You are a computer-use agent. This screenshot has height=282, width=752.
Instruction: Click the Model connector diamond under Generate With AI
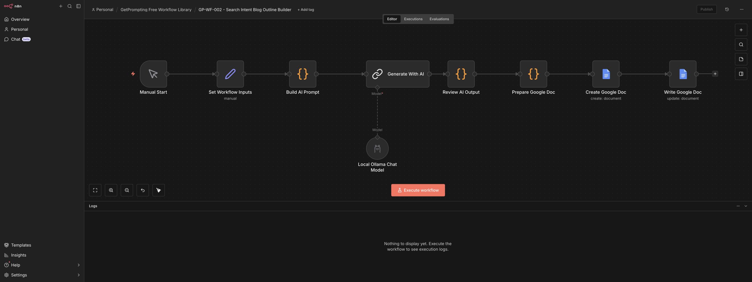pos(377,88)
